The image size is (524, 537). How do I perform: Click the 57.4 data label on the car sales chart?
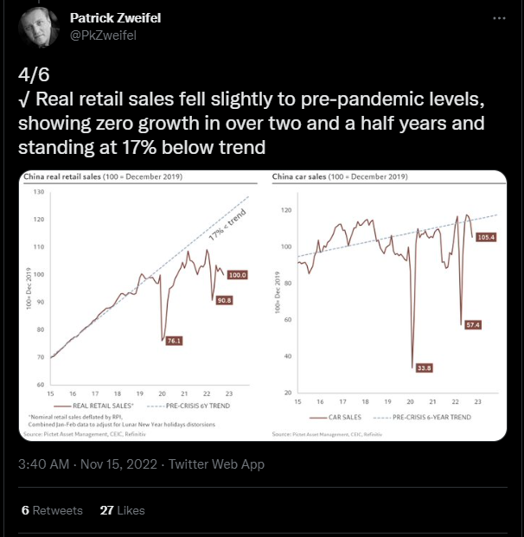coord(473,324)
